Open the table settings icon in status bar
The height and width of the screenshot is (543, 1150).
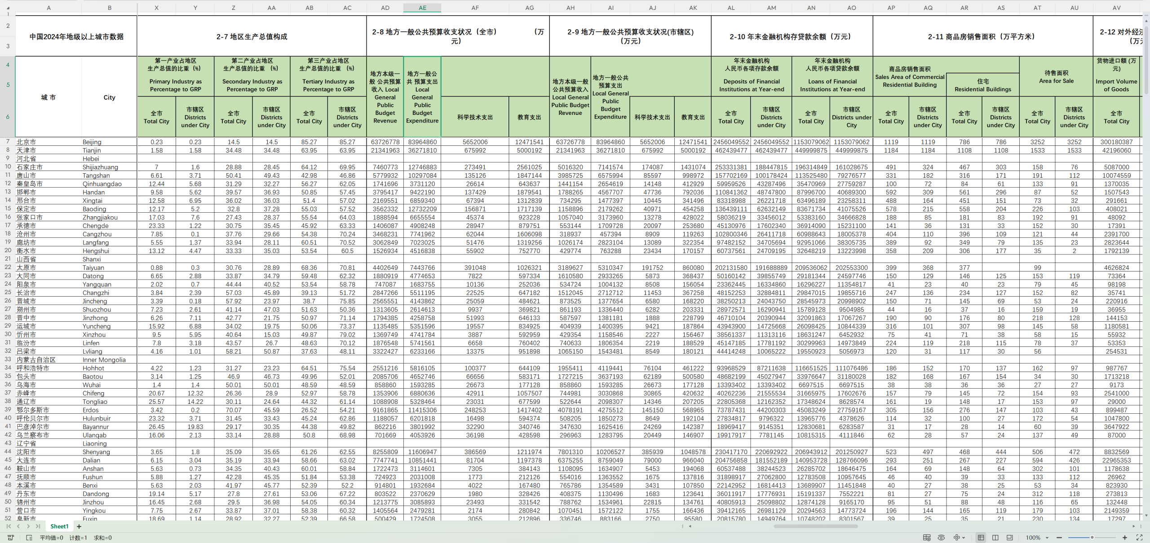tap(926, 538)
